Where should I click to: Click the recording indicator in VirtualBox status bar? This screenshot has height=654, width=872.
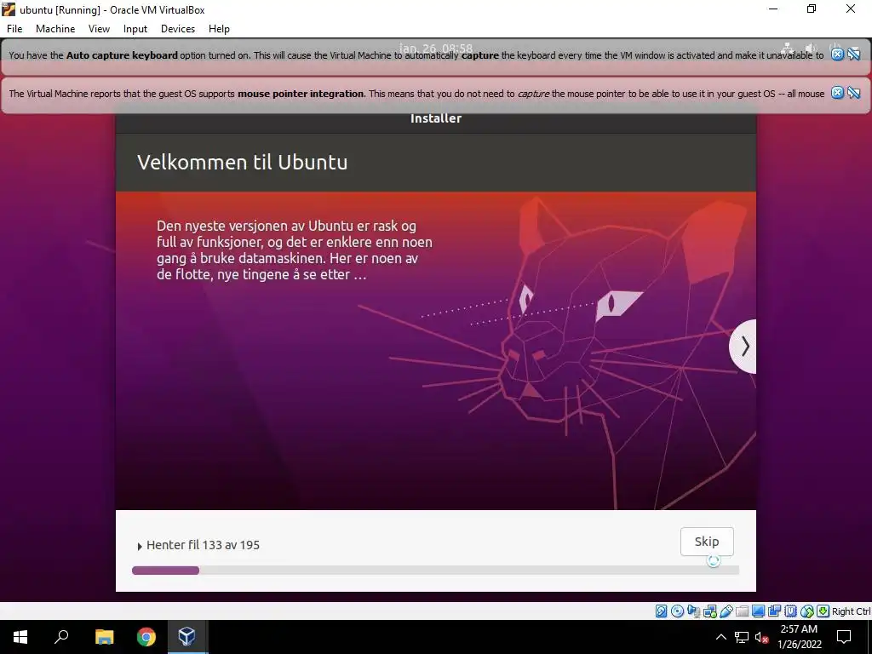(x=774, y=611)
